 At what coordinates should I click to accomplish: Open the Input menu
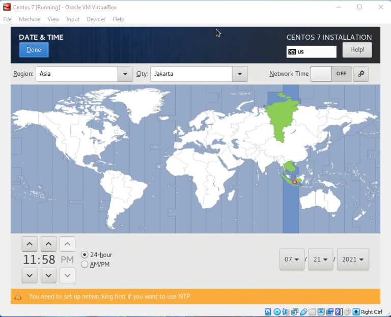73,19
